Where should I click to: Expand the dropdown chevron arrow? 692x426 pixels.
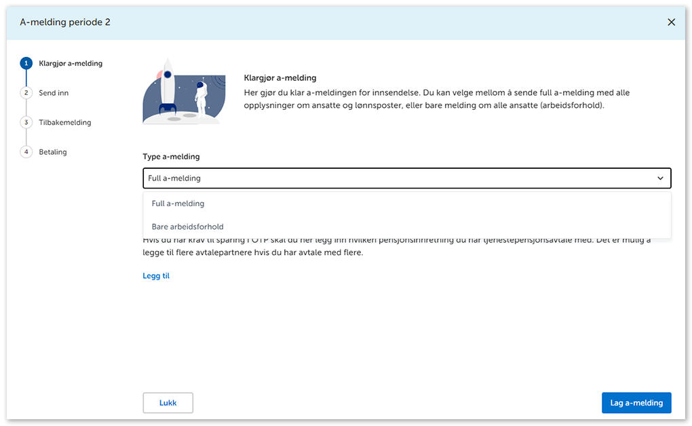660,178
